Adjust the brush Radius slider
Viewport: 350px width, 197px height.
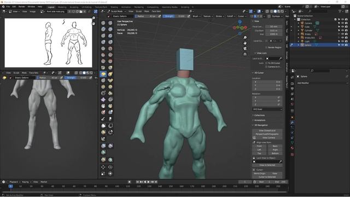point(147,16)
